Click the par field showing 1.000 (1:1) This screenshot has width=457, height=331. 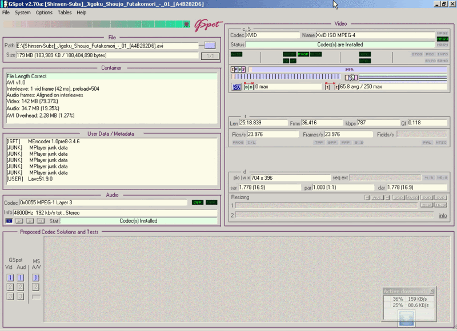(x=343, y=188)
